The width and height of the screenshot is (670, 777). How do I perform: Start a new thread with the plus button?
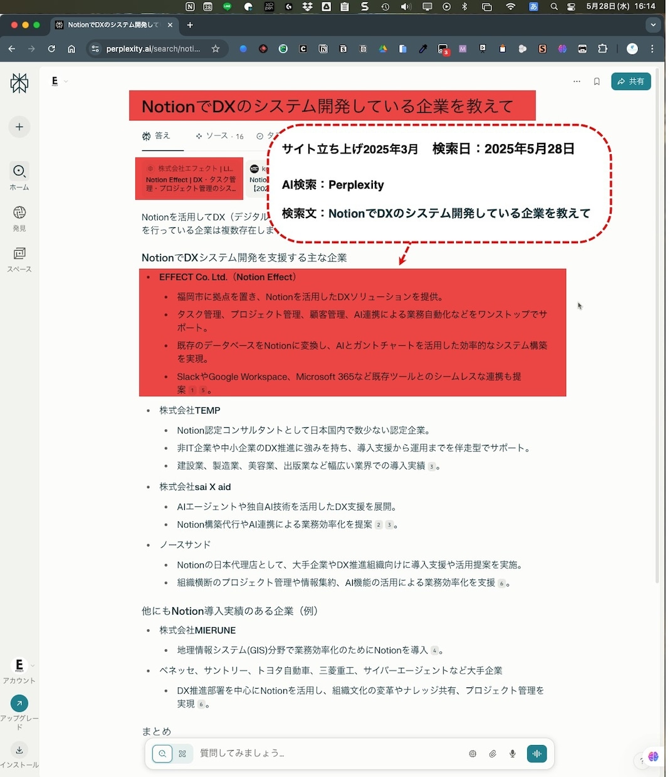click(19, 127)
